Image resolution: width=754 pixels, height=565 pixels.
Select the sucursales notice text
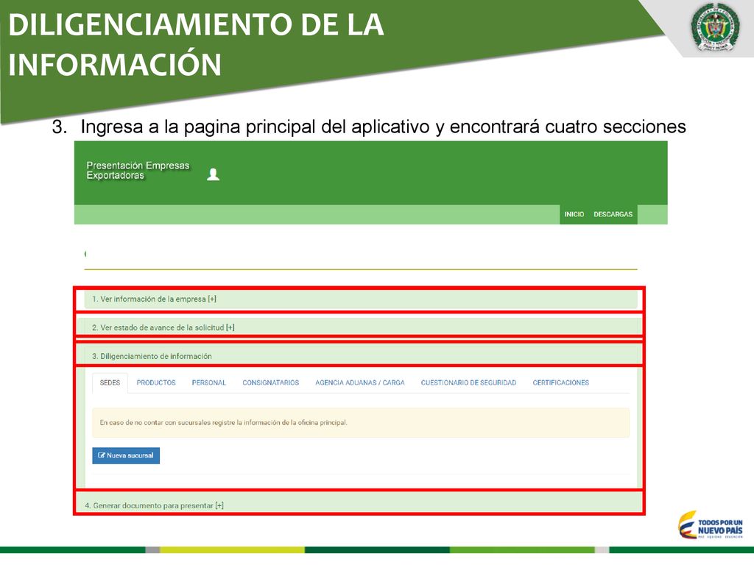[x=223, y=423]
